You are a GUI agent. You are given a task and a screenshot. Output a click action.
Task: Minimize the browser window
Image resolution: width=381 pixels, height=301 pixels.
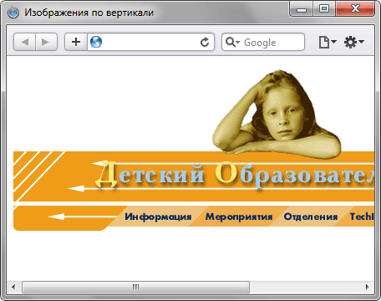[x=302, y=9]
